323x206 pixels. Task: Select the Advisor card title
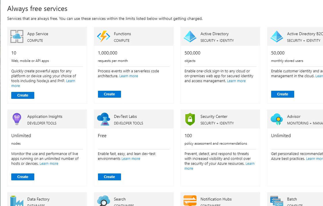tap(294, 116)
